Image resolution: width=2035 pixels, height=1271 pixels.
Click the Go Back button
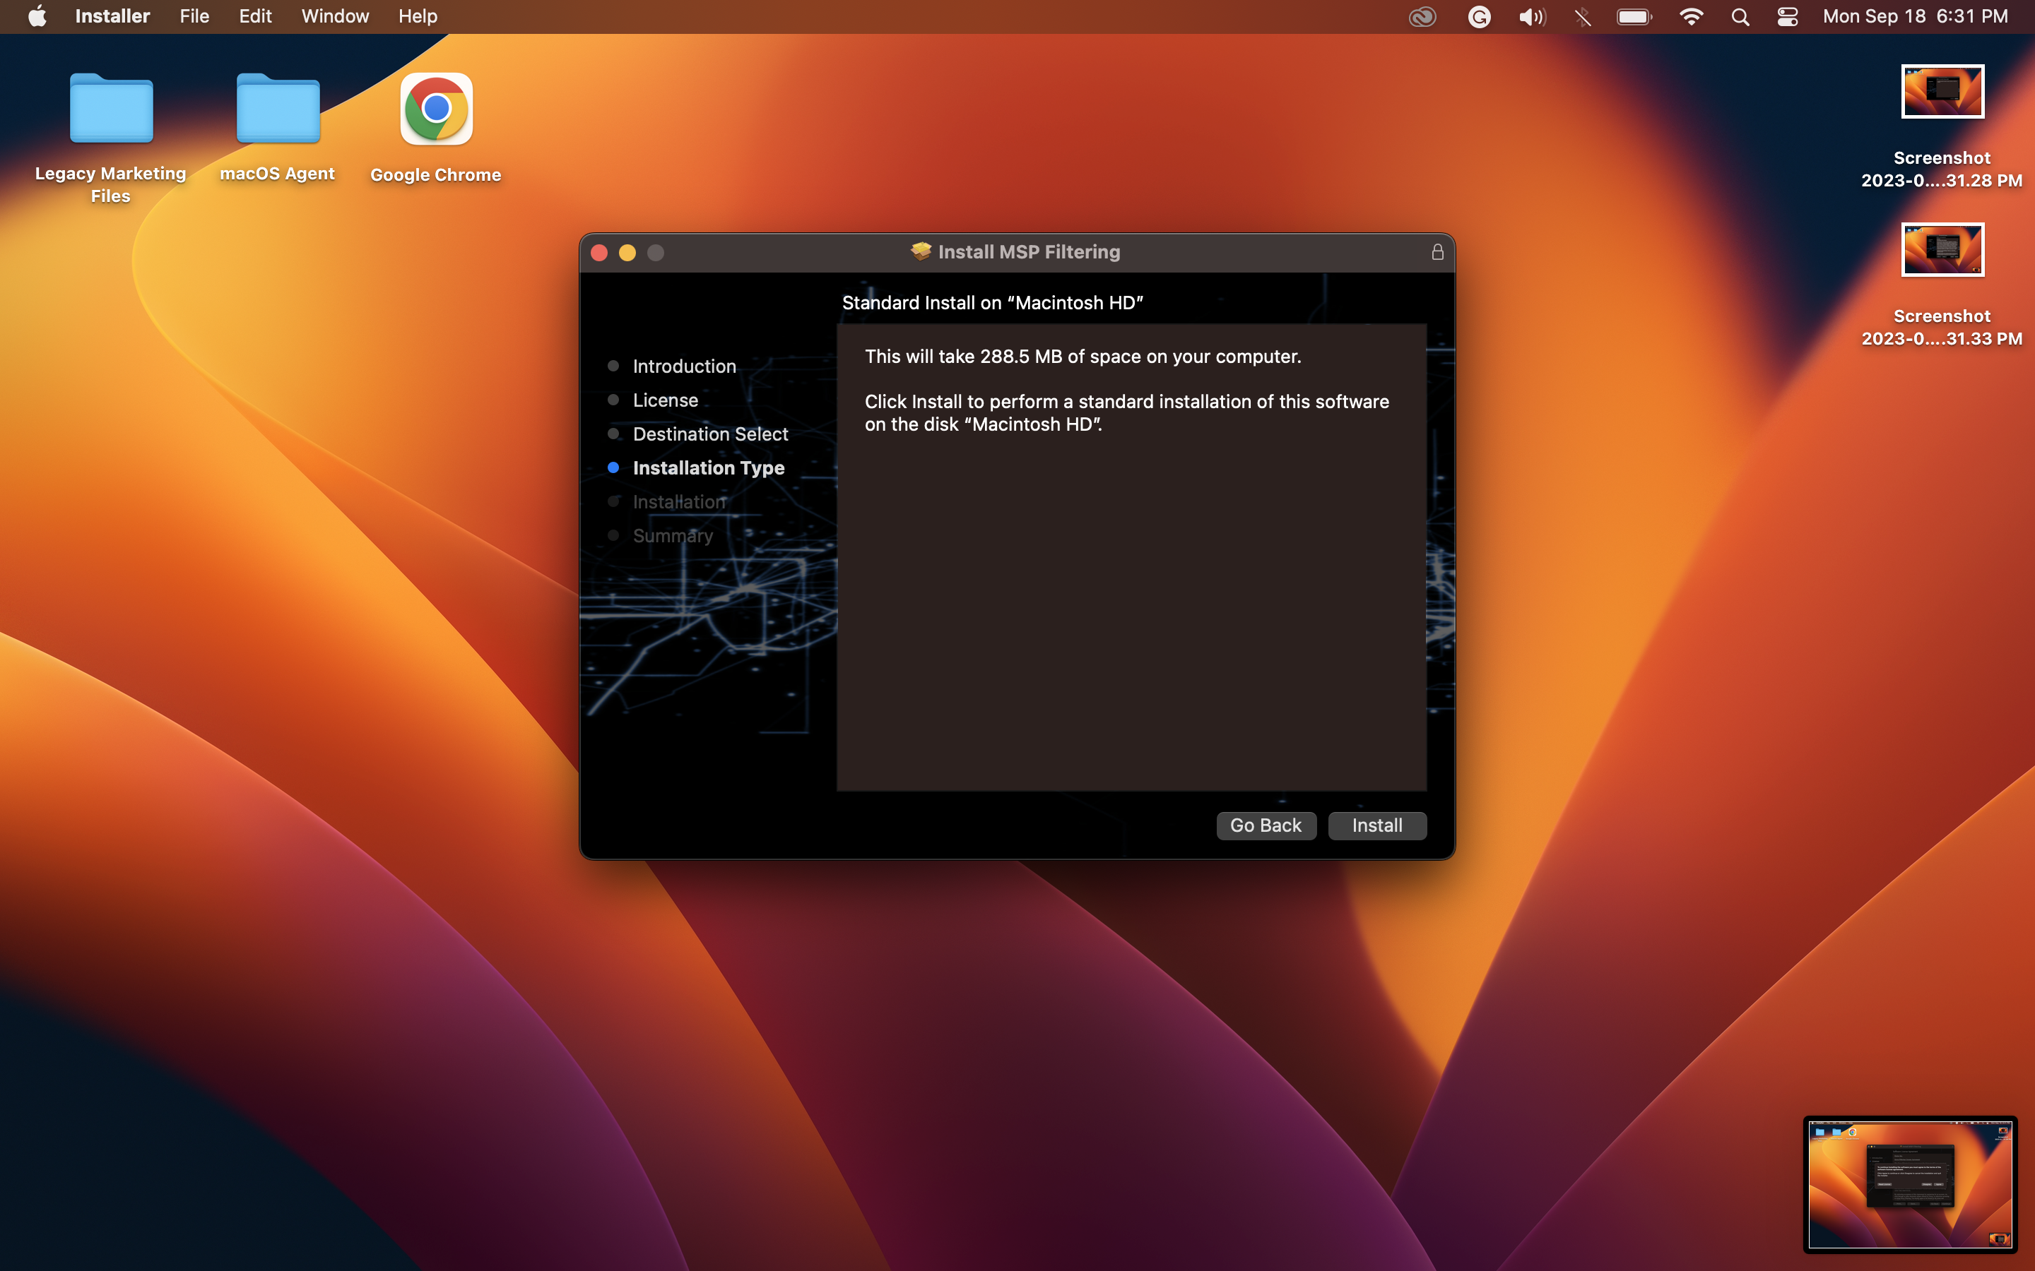[x=1266, y=825]
